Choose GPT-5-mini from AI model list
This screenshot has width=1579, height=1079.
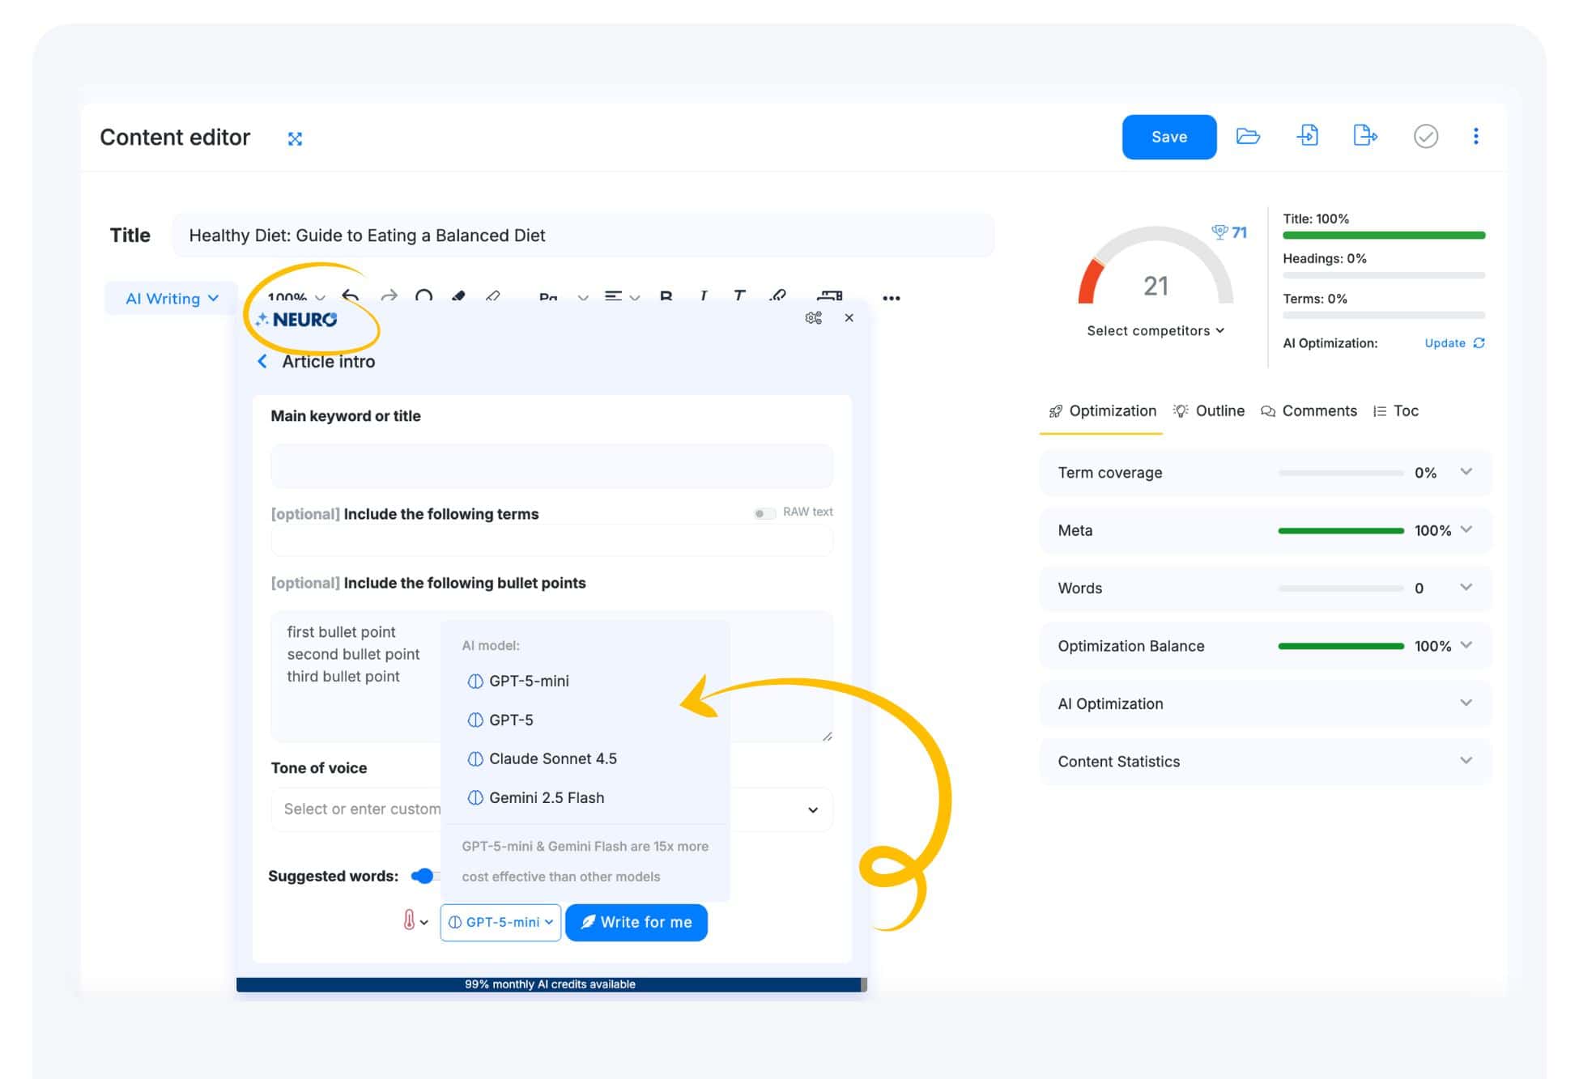click(518, 681)
